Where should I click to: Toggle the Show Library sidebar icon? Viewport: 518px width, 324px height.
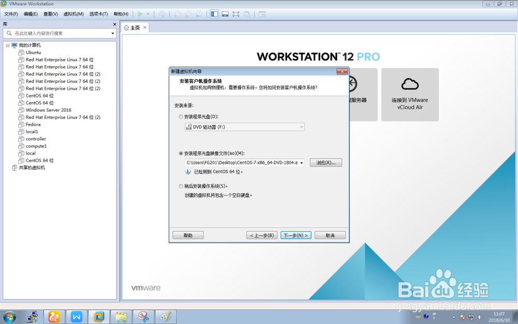214,14
